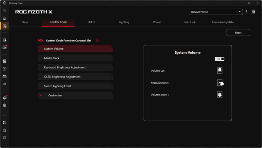Viewport: 262px width, 148px height.
Task: Open the stacked box icon with the red dot
Action: [5, 98]
